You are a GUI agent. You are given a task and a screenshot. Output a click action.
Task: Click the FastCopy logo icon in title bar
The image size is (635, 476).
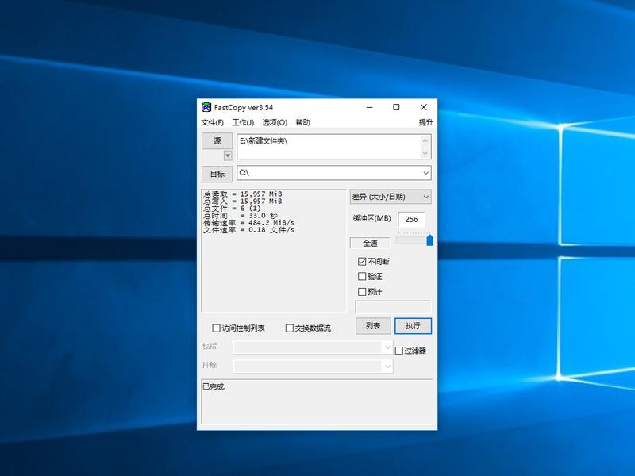pyautogui.click(x=206, y=106)
